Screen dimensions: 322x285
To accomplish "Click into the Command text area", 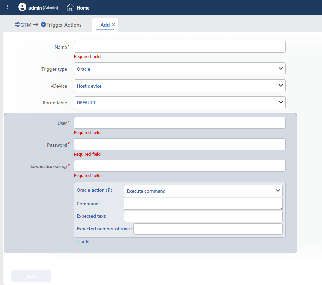I will pos(203,204).
